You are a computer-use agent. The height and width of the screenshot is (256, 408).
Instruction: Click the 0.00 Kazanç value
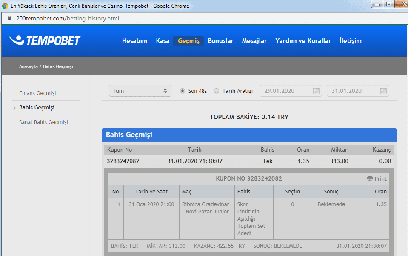385,161
